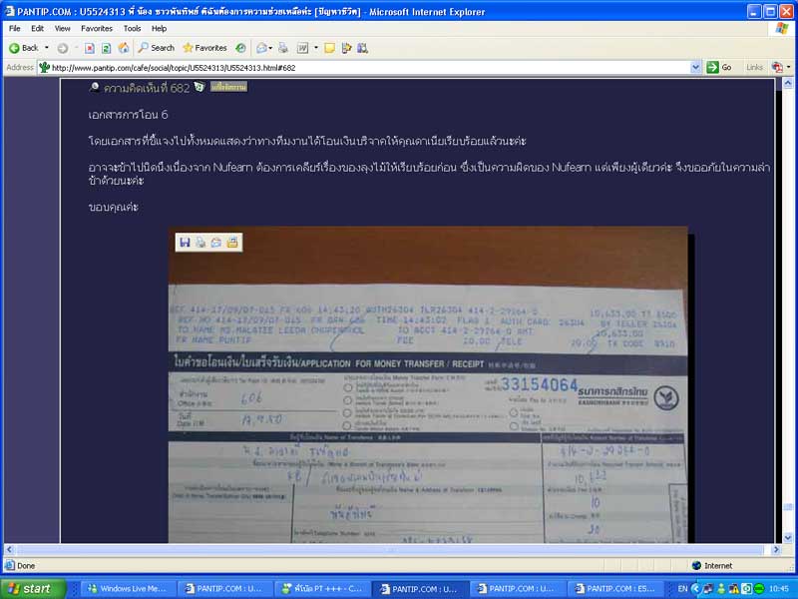The height and width of the screenshot is (599, 798).
Task: Go to the Home page
Action: [x=123, y=48]
